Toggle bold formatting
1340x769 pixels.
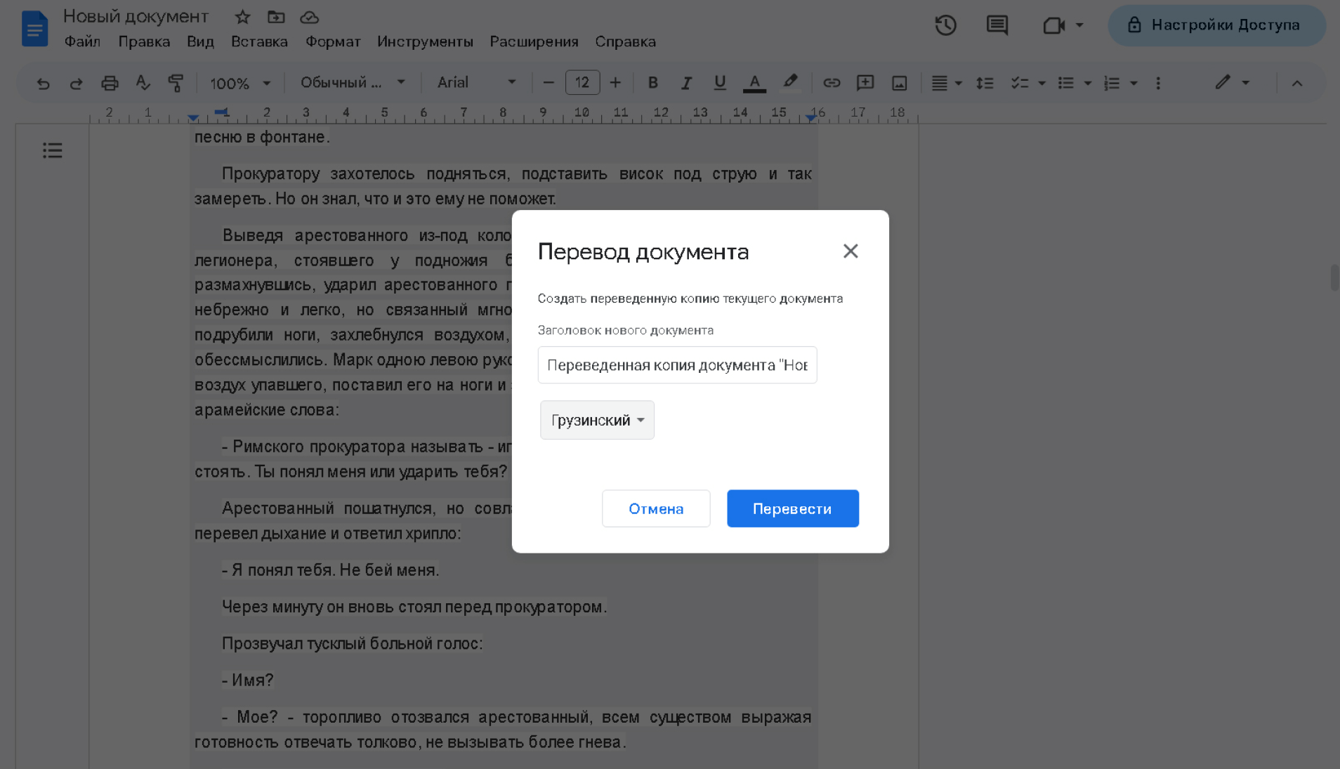[652, 83]
